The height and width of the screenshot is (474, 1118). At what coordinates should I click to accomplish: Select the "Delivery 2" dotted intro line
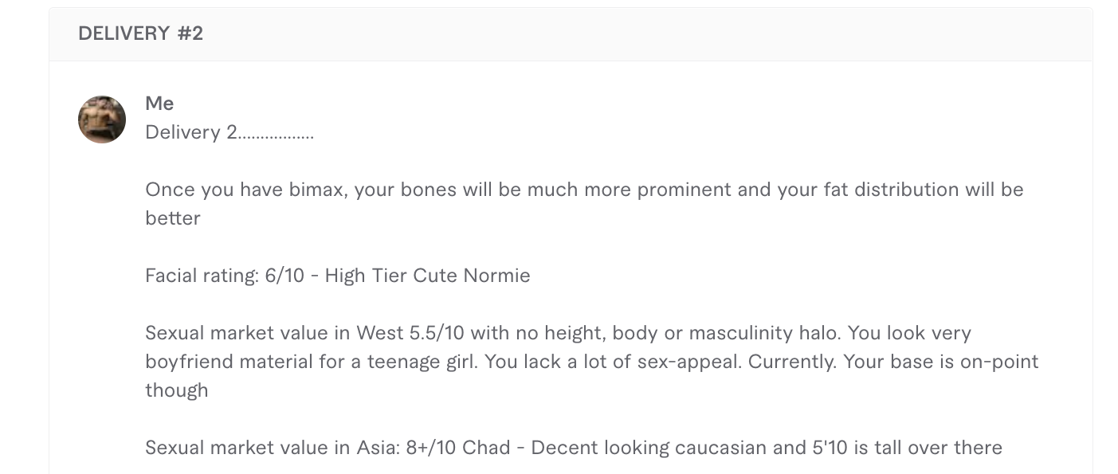229,132
